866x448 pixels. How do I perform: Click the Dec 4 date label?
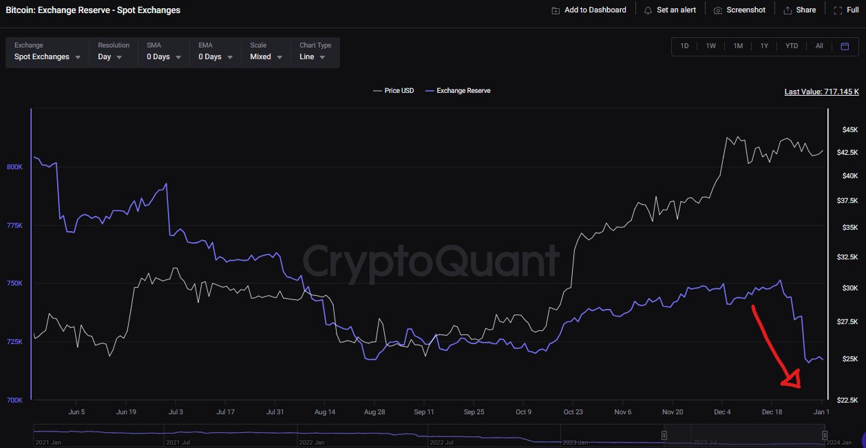click(x=722, y=412)
